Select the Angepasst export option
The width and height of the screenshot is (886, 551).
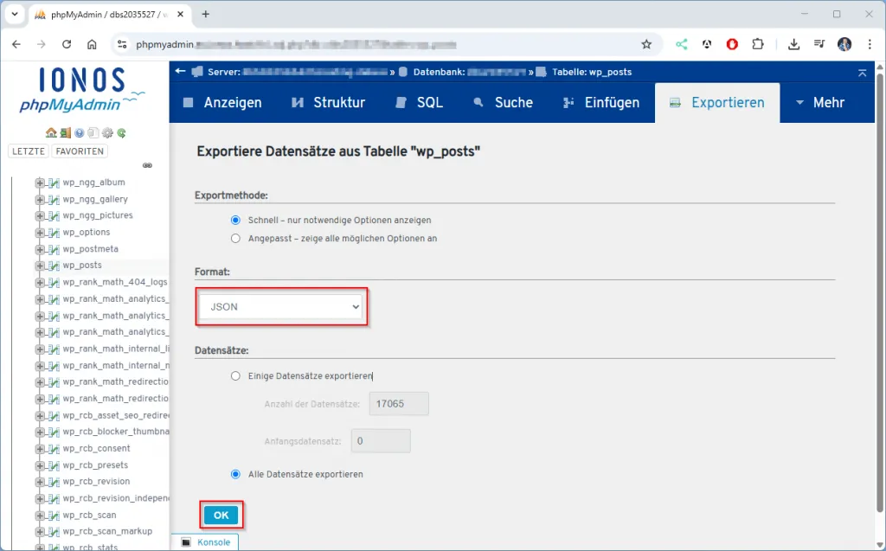click(x=234, y=238)
